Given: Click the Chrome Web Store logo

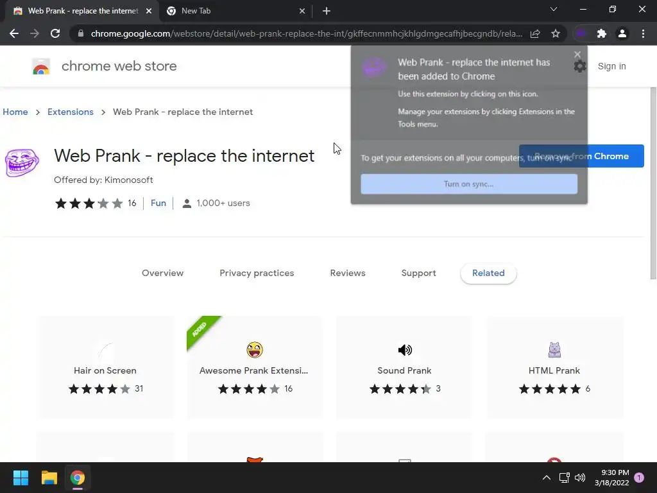Looking at the screenshot, I should [41, 66].
